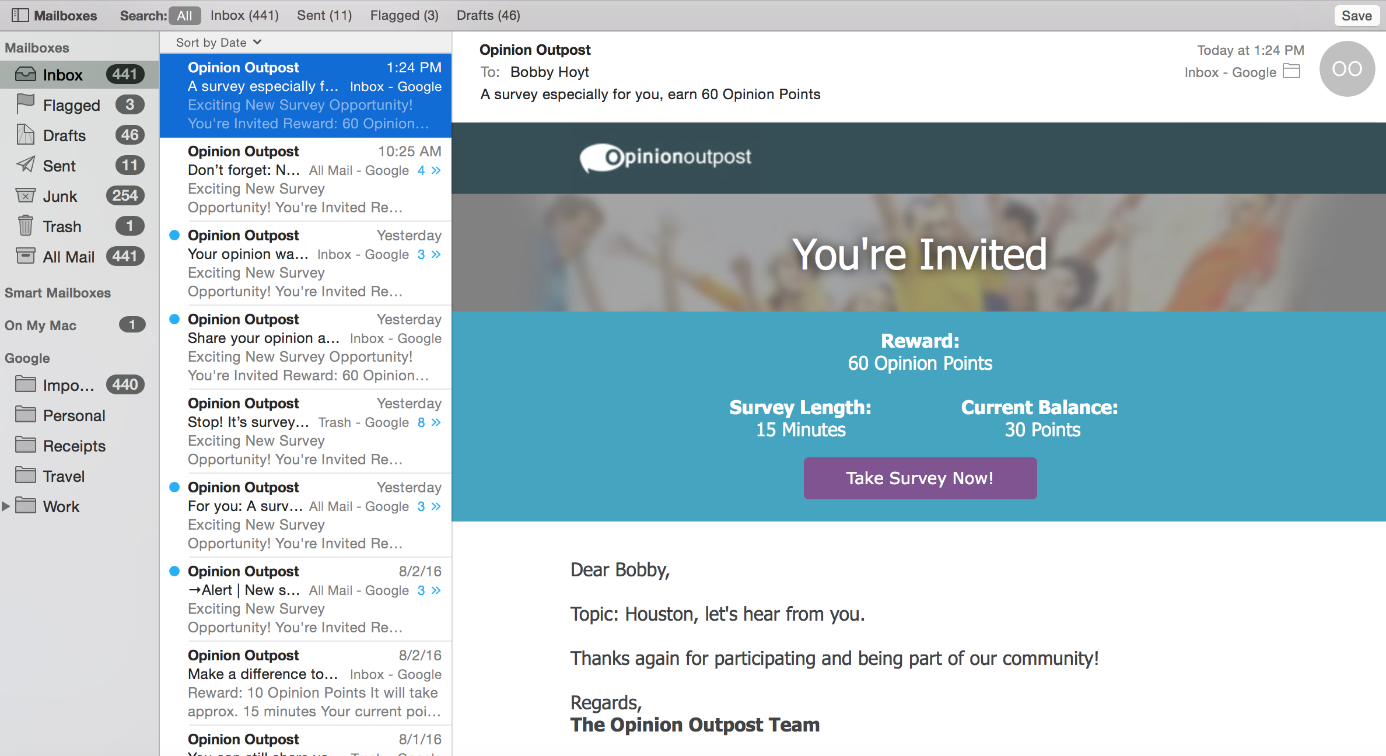Click the Junk count badge 254
Screen dimensions: 1386x756
click(125, 195)
